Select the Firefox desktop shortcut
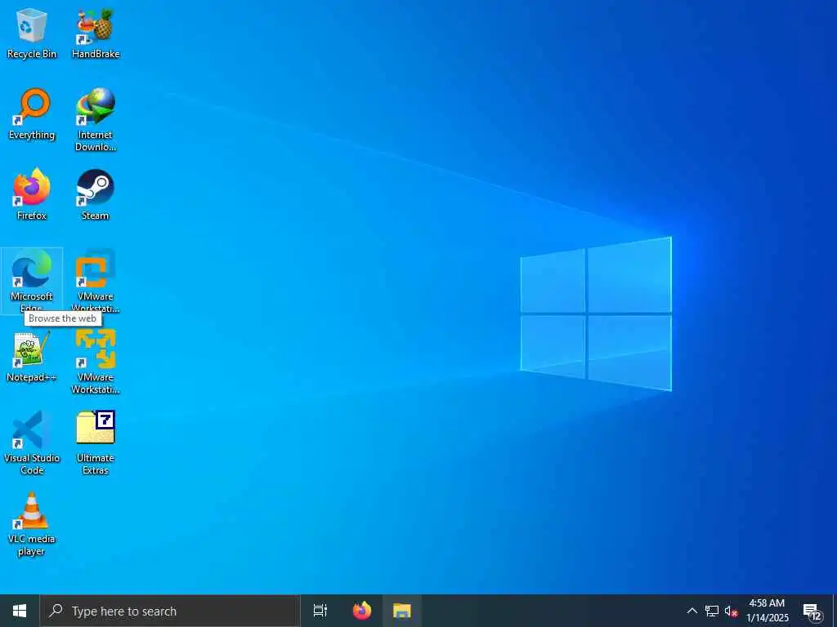The width and height of the screenshot is (837, 627). coord(32,194)
